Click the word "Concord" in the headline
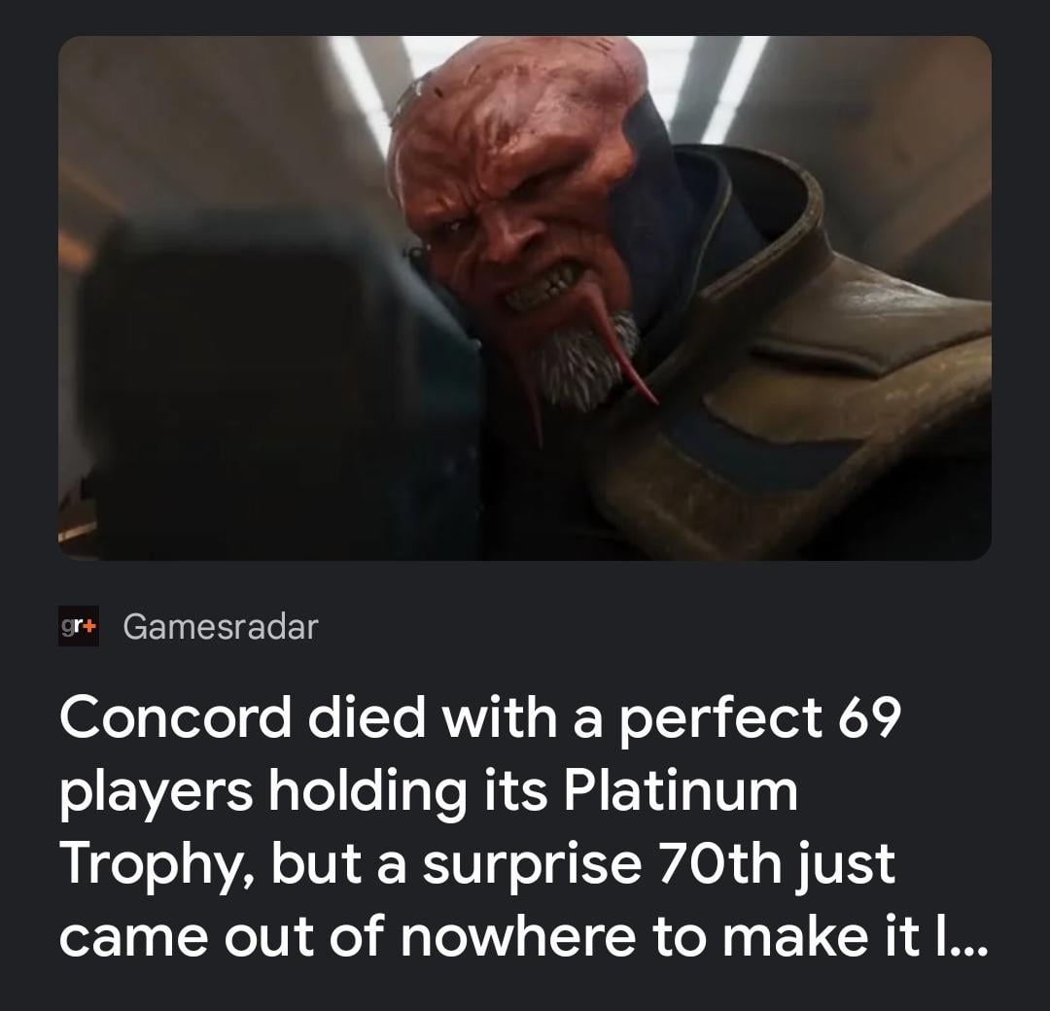Viewport: 1050px width, 1011px height. point(176,717)
